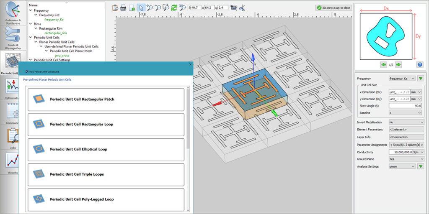Viewport: 429px width, 214px height.
Task: Click the scissors cut-plane icon
Action: click(242, 8)
